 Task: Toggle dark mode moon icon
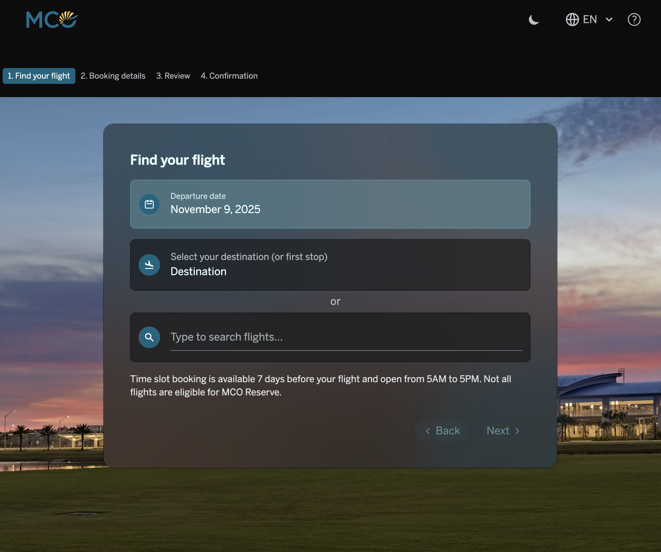[533, 20]
